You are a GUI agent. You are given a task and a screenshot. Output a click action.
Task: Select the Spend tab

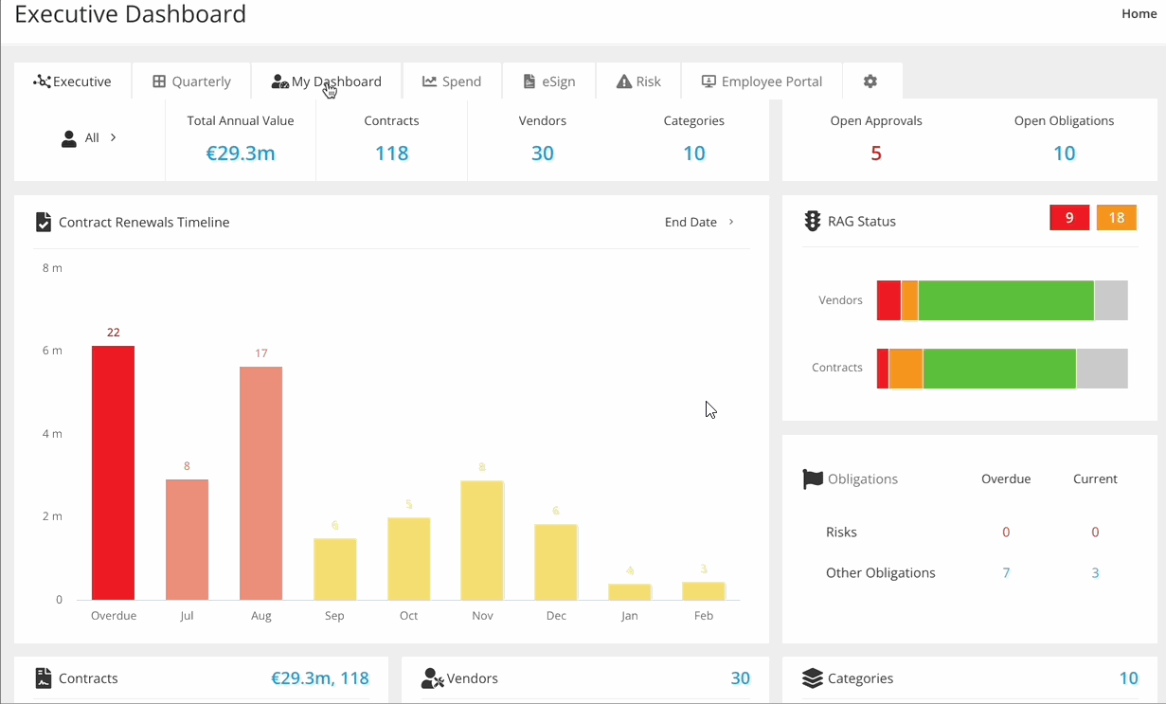452,81
